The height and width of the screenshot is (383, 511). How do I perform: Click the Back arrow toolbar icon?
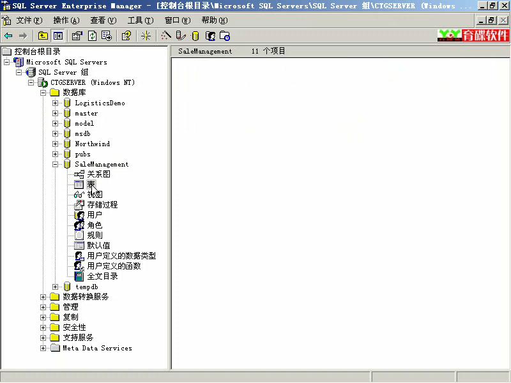pyautogui.click(x=8, y=36)
